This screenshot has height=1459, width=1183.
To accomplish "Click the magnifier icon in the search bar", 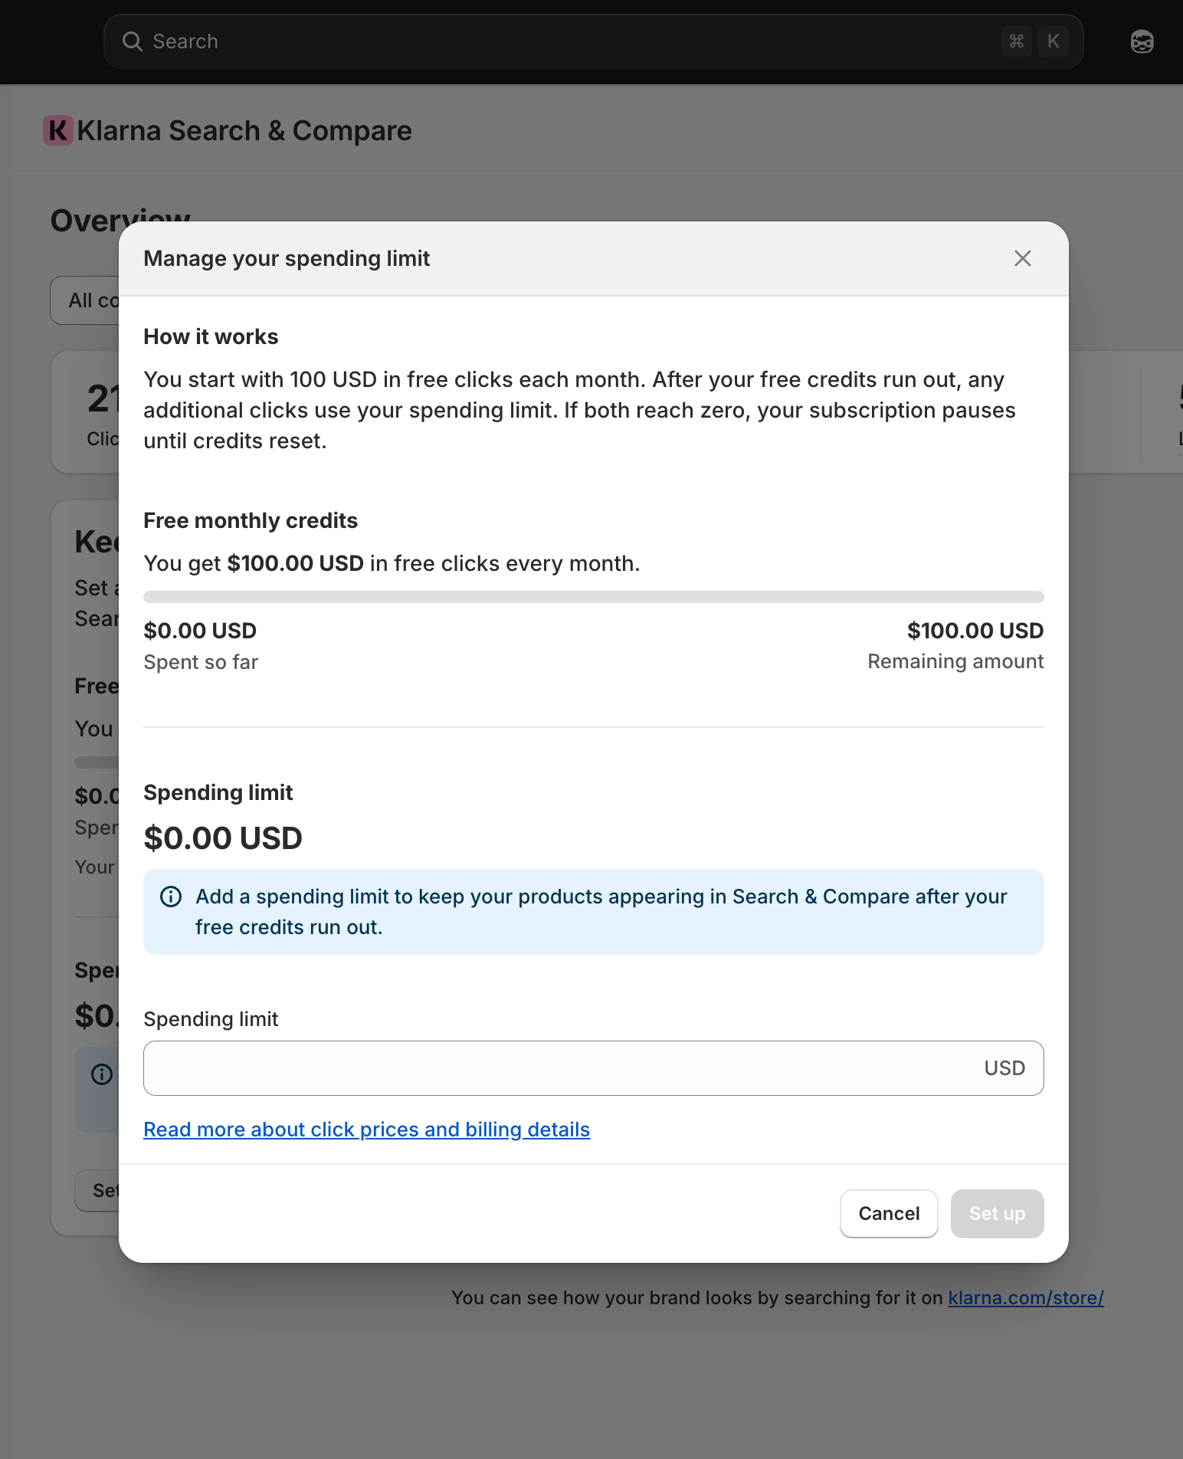I will 133,41.
